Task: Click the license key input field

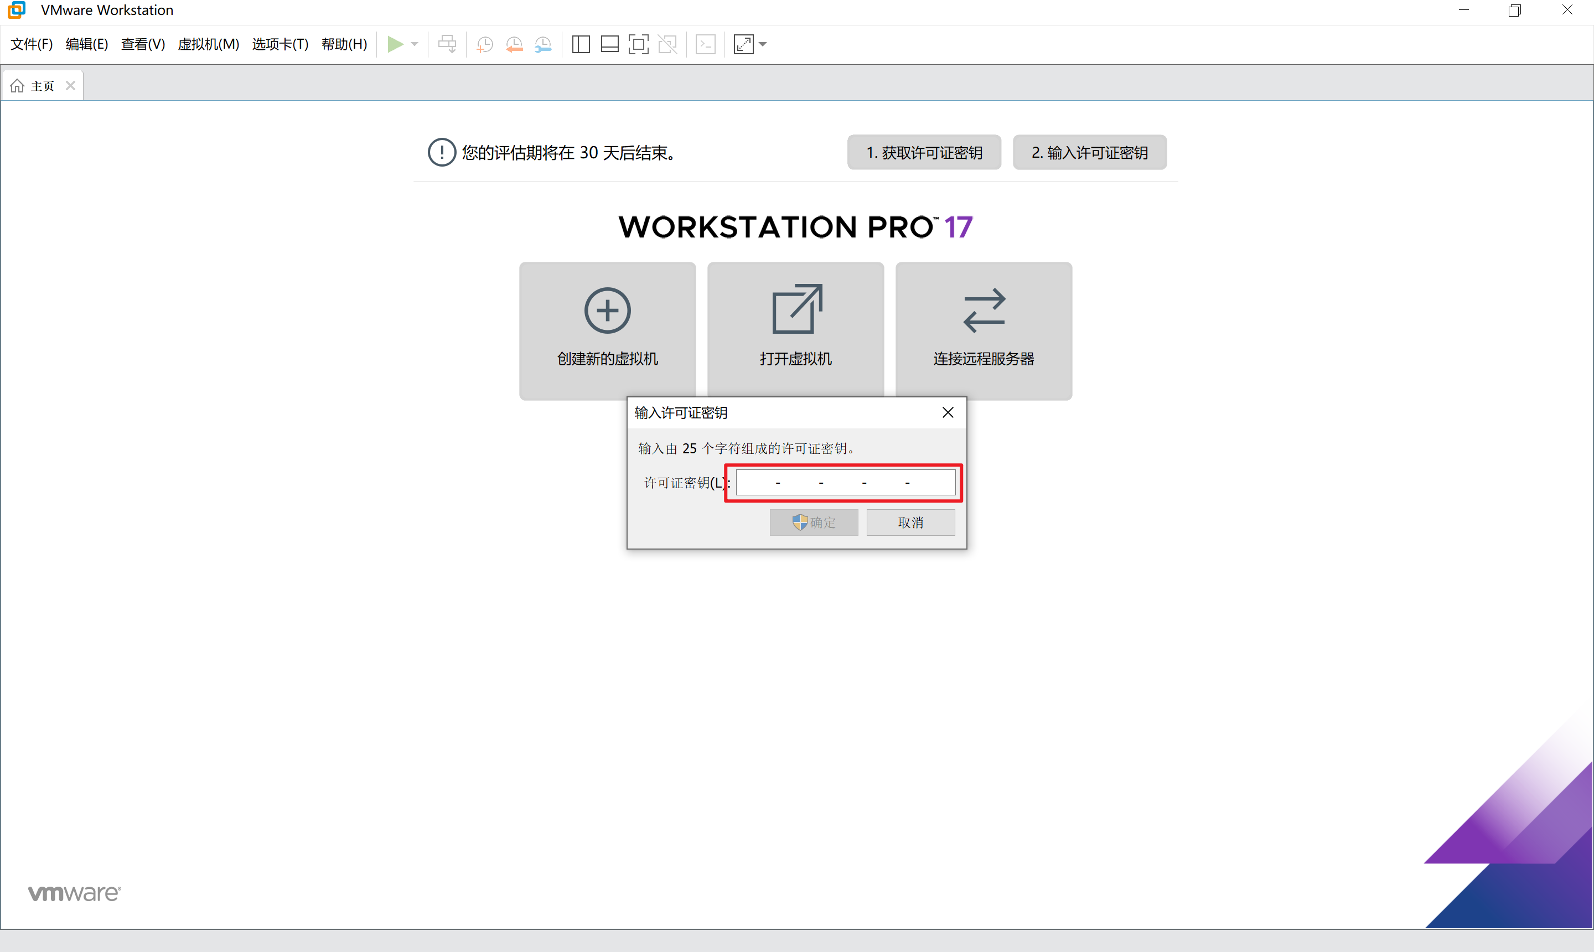Action: tap(845, 483)
